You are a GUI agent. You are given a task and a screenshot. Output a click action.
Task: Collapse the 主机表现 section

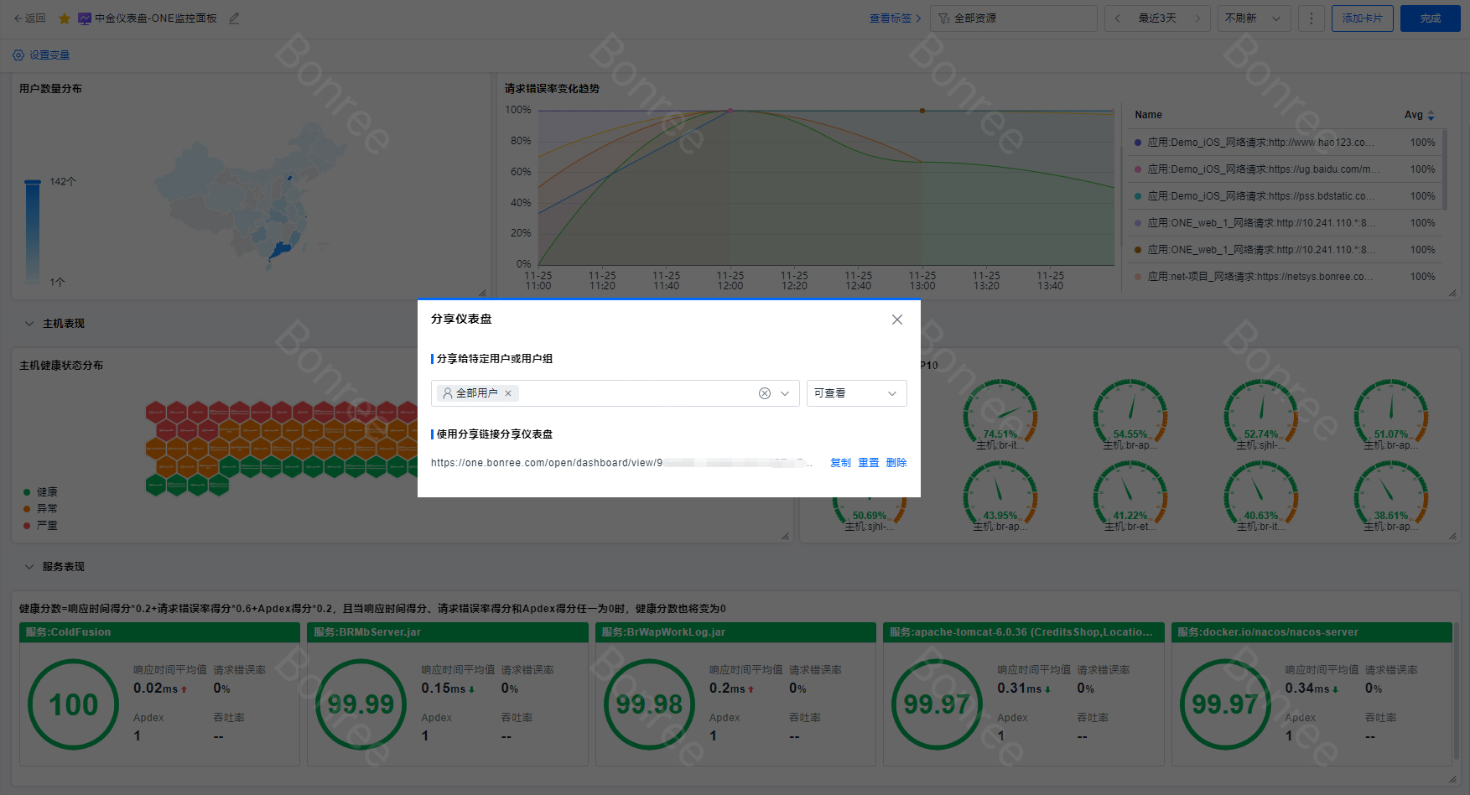pos(29,324)
